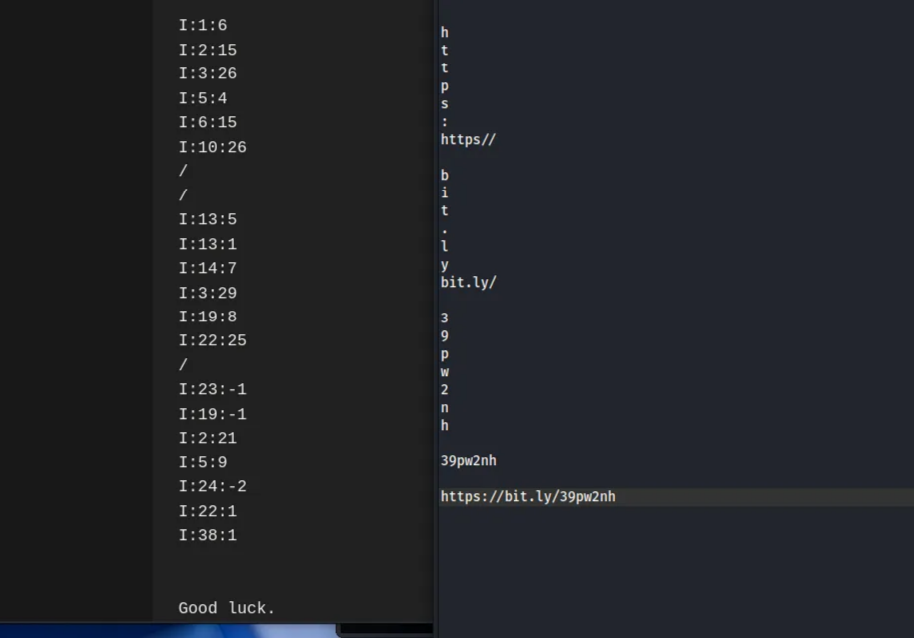The image size is (914, 638).
Task: Click the single letter "l" line
Action: (445, 247)
